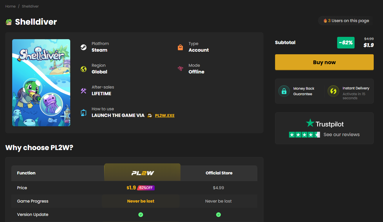Click the Trustpilot star rating bar
This screenshot has height=222, width=383.
click(x=304, y=135)
